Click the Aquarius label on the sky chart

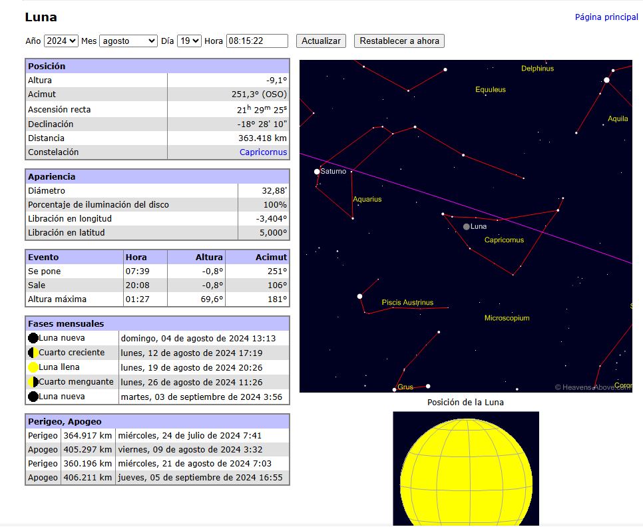pos(367,200)
